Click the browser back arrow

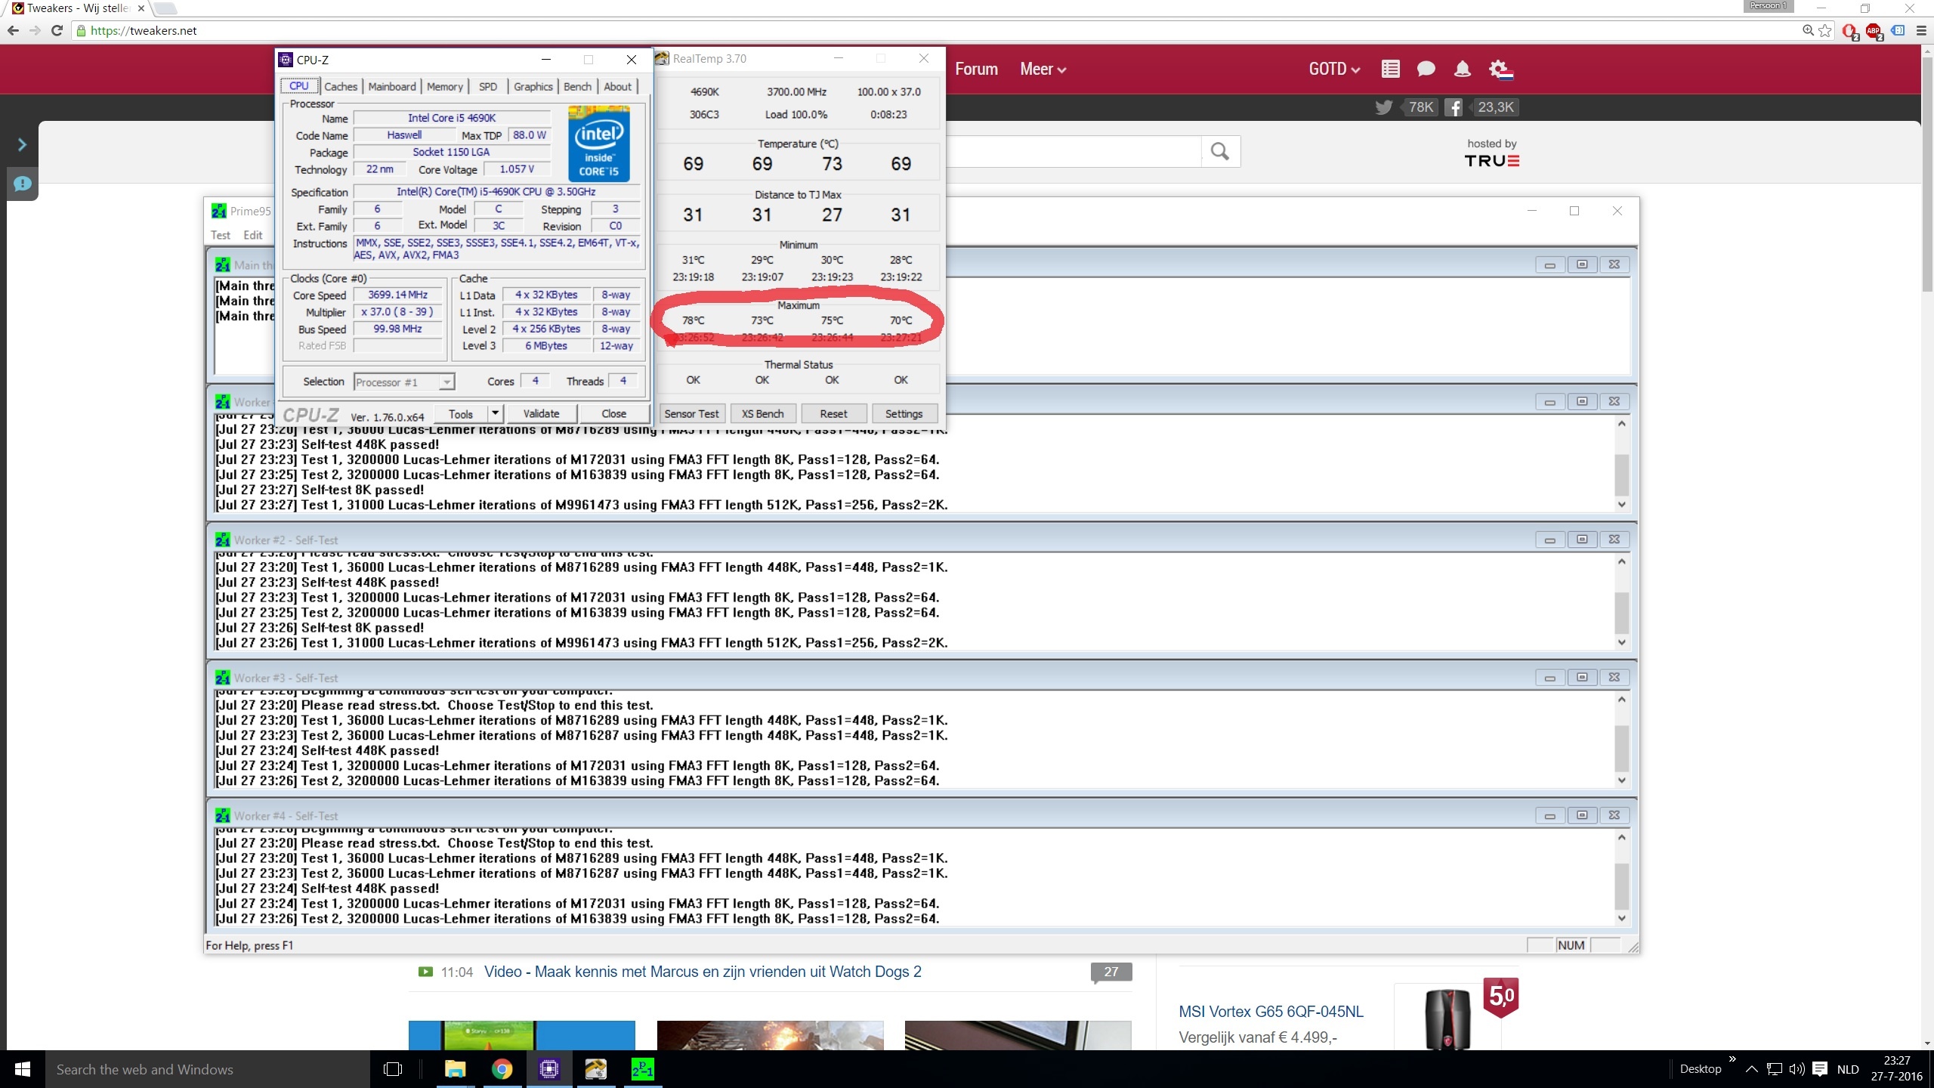13,30
